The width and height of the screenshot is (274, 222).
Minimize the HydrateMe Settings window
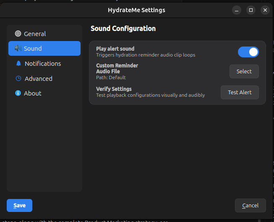237,10
